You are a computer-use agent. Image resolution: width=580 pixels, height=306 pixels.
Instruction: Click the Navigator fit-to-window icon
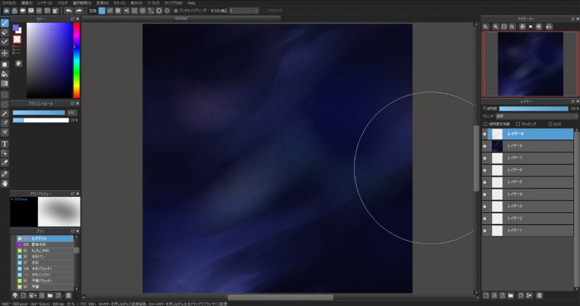point(504,27)
